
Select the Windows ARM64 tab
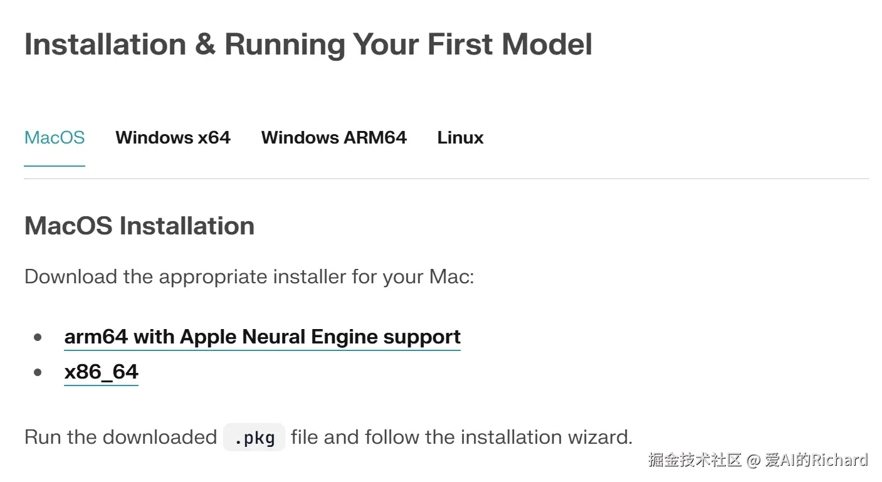tap(333, 138)
